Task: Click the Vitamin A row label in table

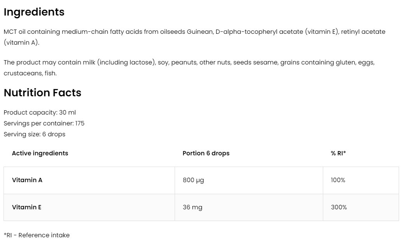Action: coord(27,180)
